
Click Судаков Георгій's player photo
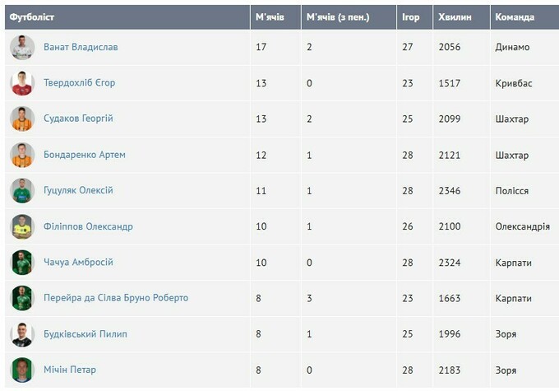point(22,119)
